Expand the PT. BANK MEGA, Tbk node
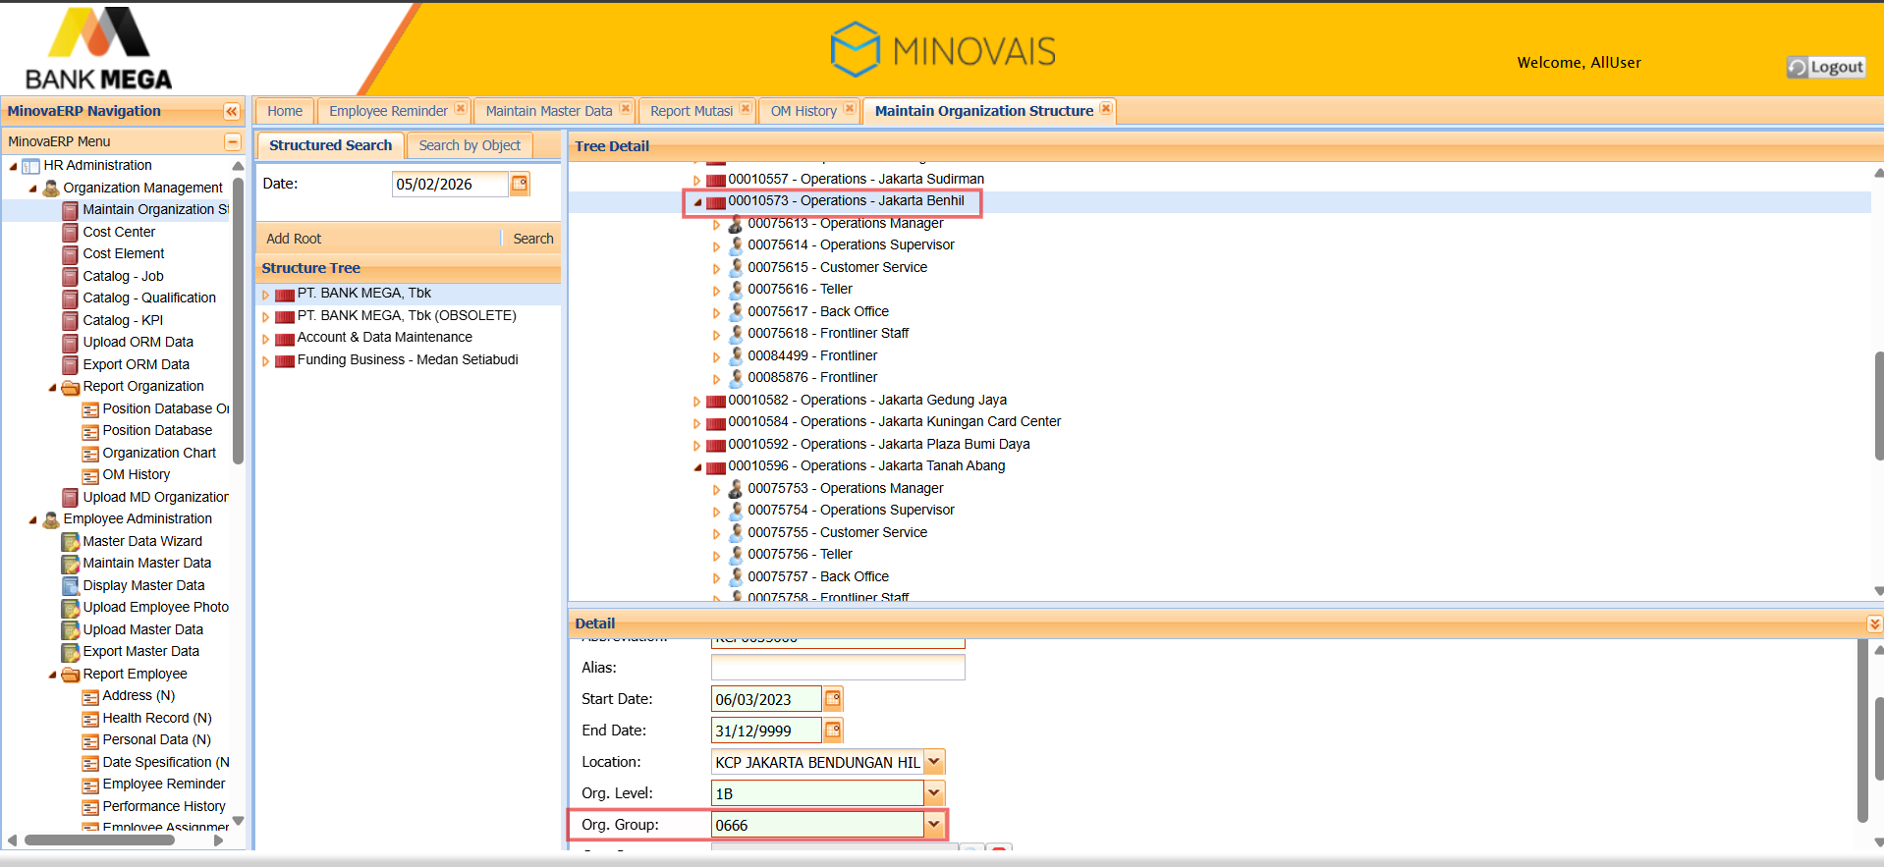 click(265, 295)
